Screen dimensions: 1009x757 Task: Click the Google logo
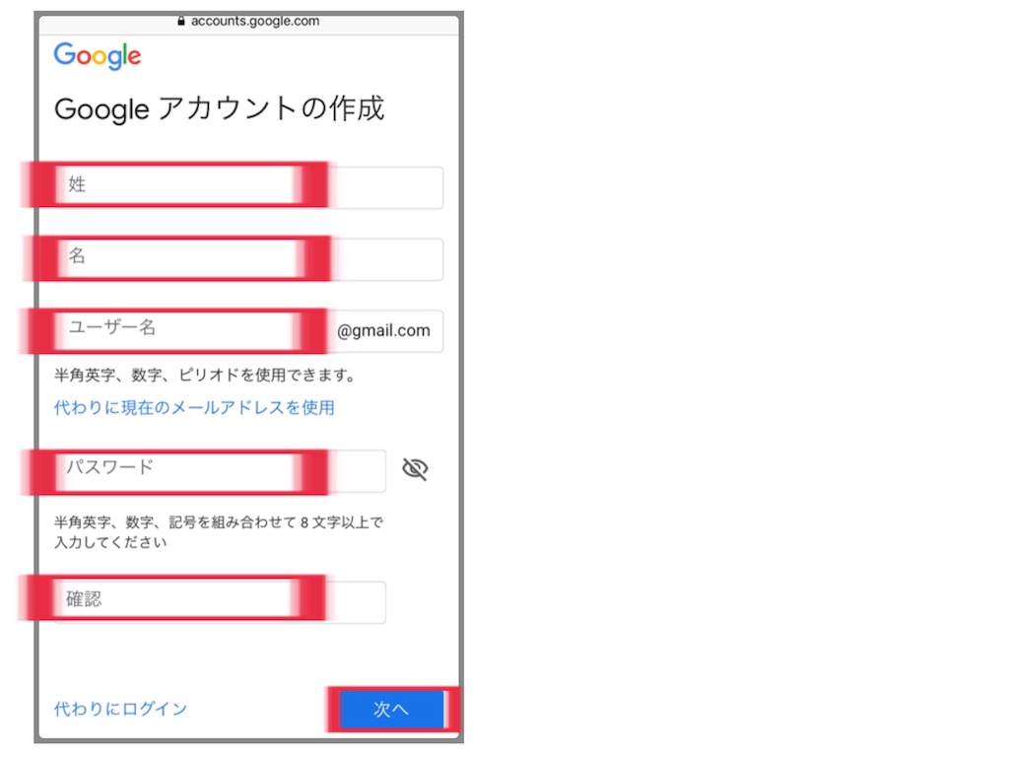pos(96,57)
